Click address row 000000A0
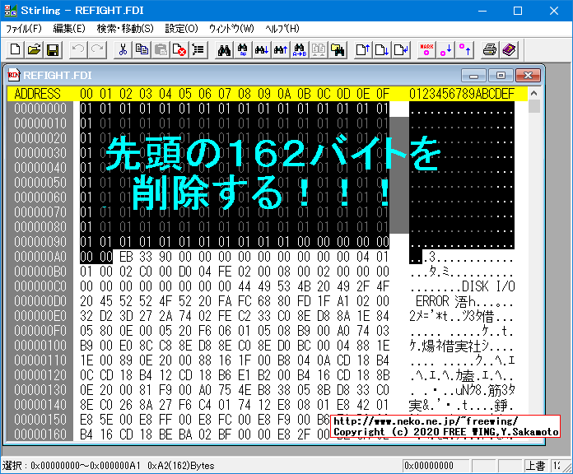 [x=40, y=257]
